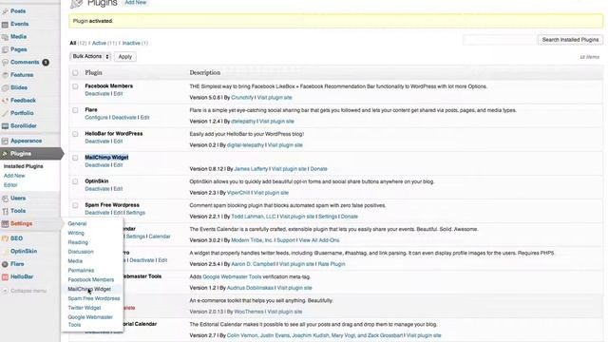
Task: Click the Feedback icon in sidebar
Action: click(x=5, y=101)
